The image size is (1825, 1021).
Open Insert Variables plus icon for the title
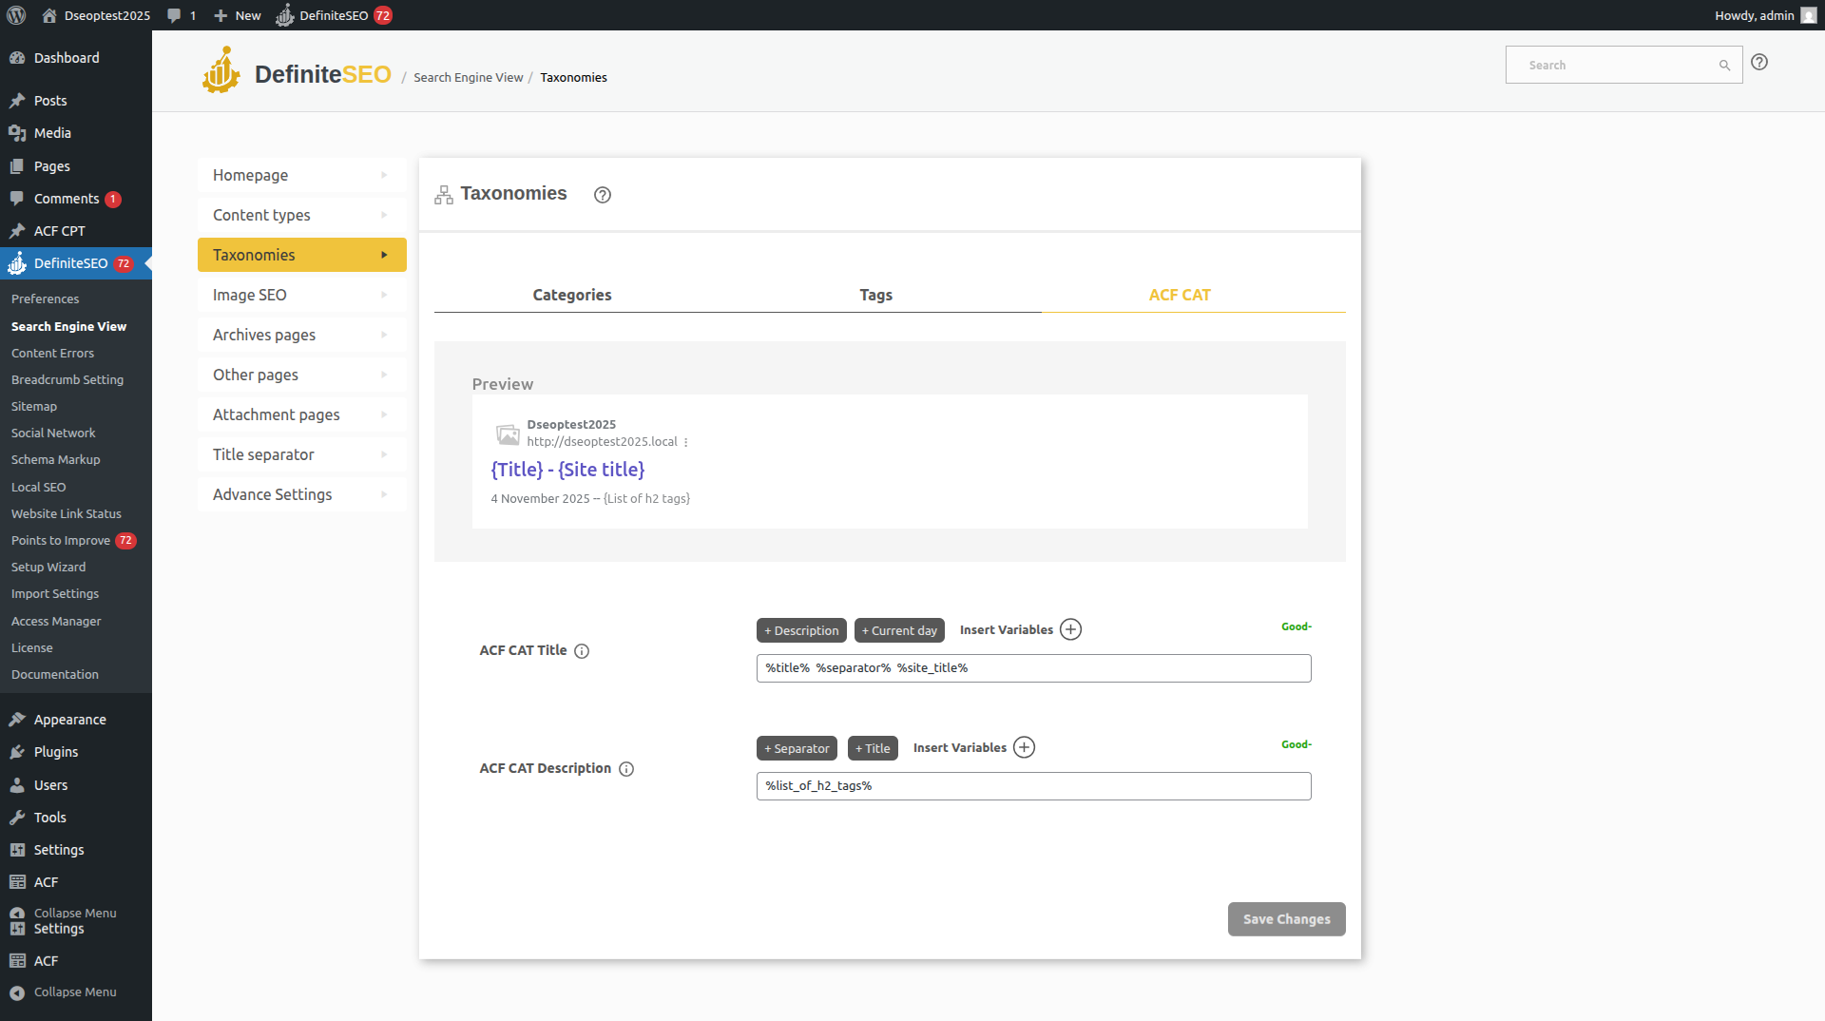click(1070, 629)
